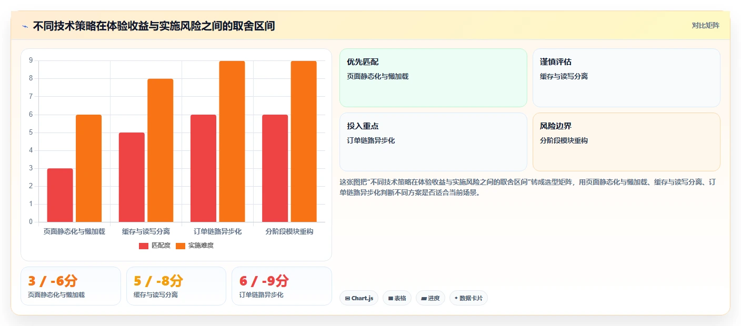
Task: Open the 投入重点 matrix card
Action: pos(433,142)
